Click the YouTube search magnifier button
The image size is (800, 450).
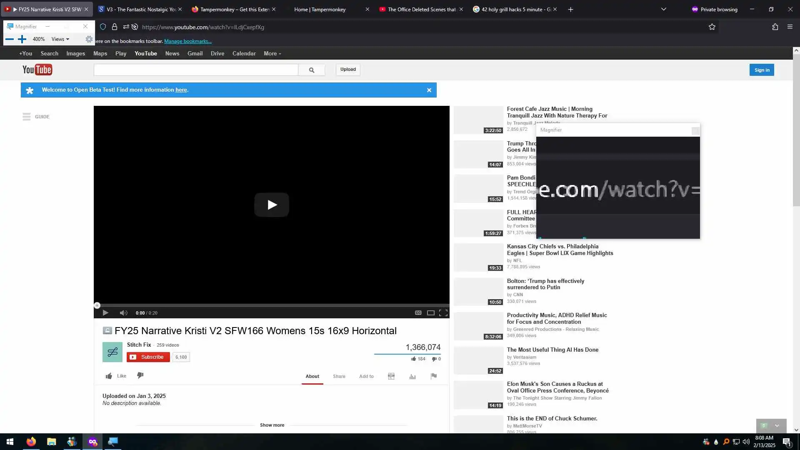coord(311,70)
